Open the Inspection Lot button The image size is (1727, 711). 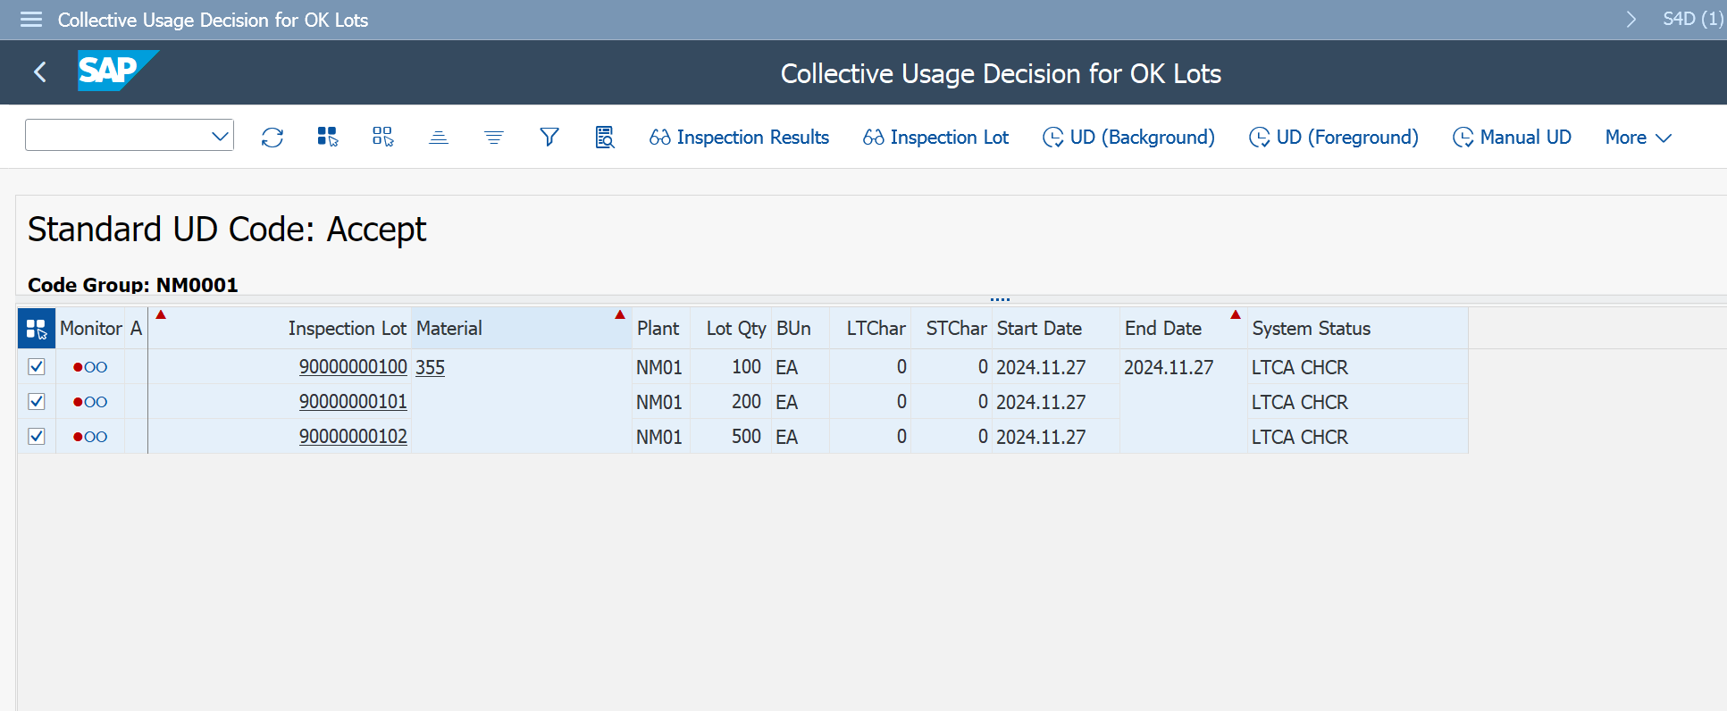tap(935, 138)
